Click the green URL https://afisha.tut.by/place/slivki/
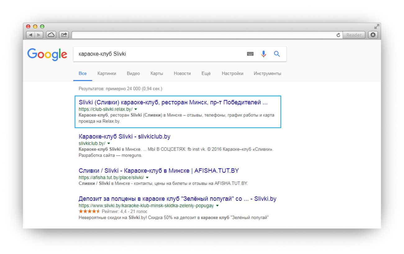 click(x=111, y=178)
